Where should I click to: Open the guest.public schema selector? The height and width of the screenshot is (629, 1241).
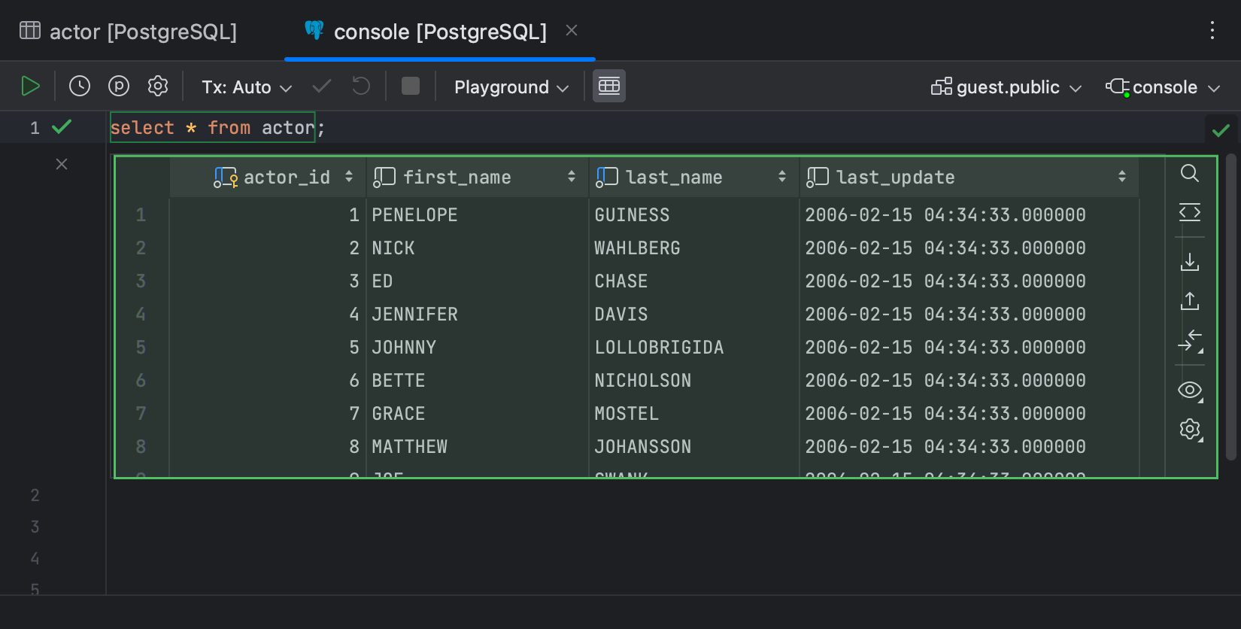(1007, 87)
